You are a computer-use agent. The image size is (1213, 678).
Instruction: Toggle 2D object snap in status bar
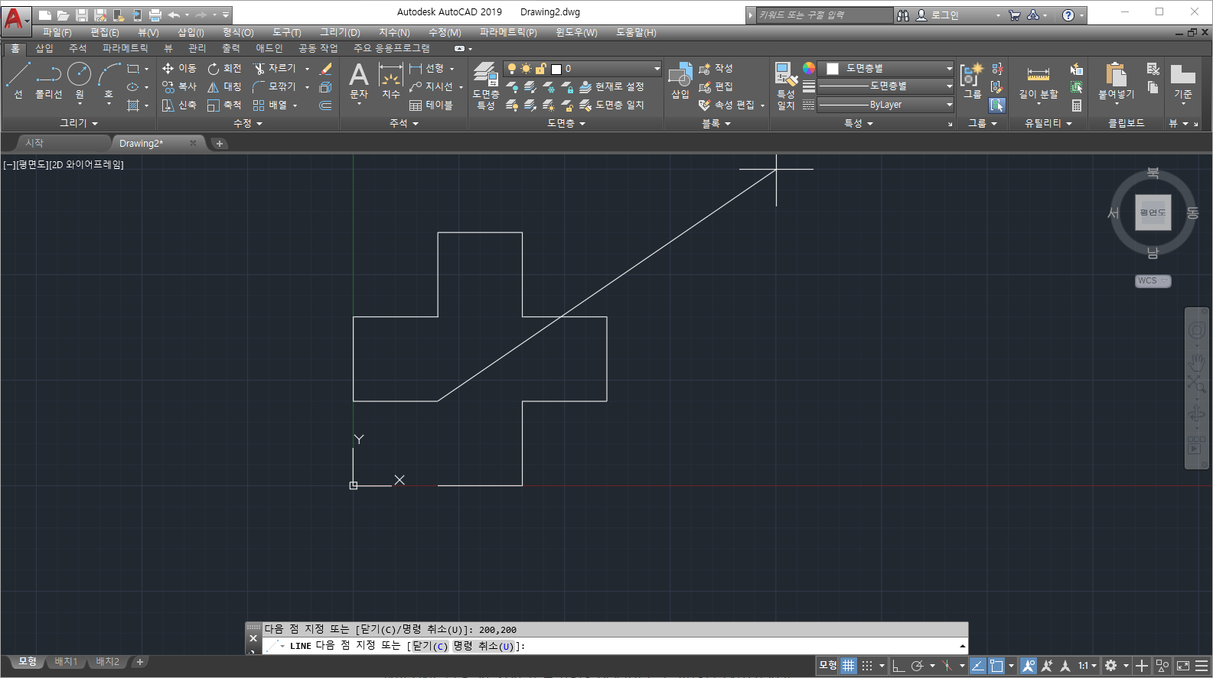[x=996, y=666]
